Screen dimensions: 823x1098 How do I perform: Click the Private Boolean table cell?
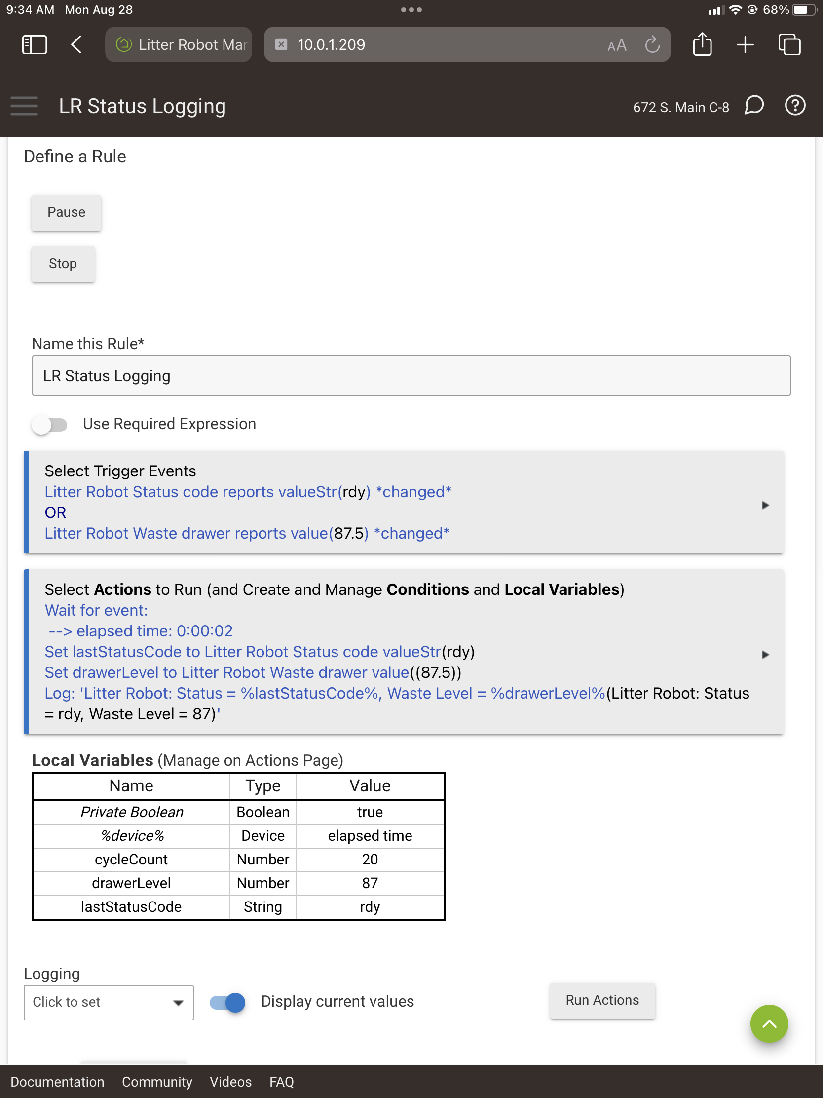(131, 812)
